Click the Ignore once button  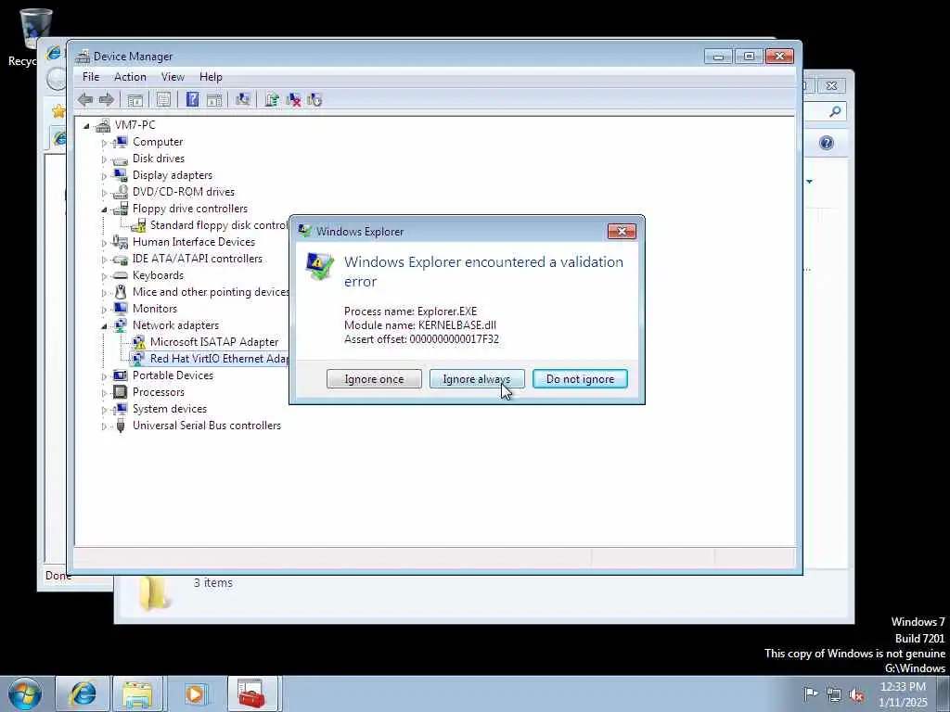click(x=374, y=379)
